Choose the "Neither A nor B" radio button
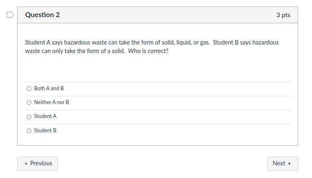 click(29, 102)
